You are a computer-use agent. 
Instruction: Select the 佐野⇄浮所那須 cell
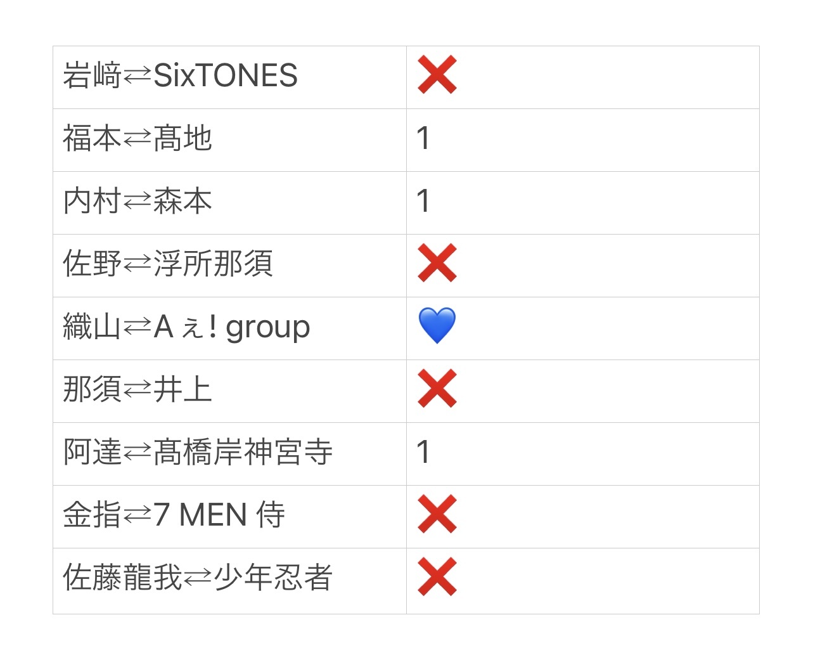coord(229,266)
